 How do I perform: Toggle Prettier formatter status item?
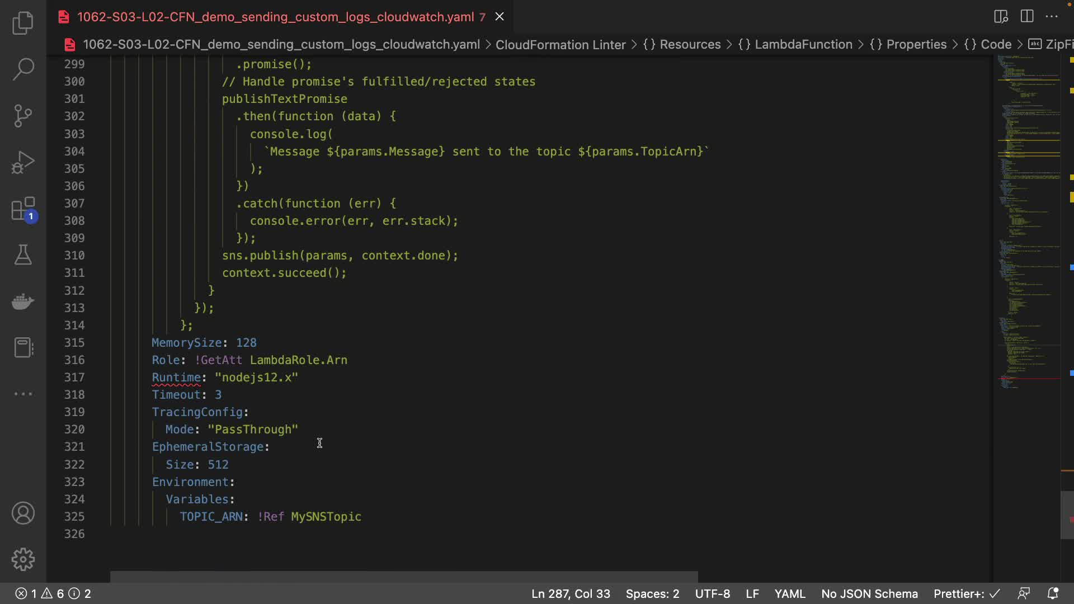(x=966, y=593)
